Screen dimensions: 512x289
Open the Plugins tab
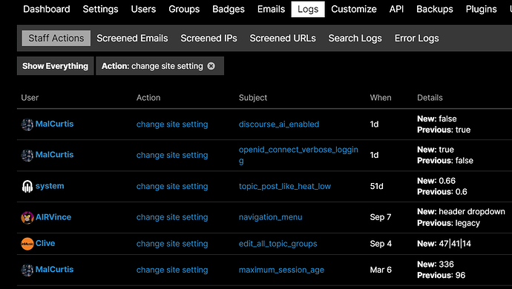click(481, 9)
